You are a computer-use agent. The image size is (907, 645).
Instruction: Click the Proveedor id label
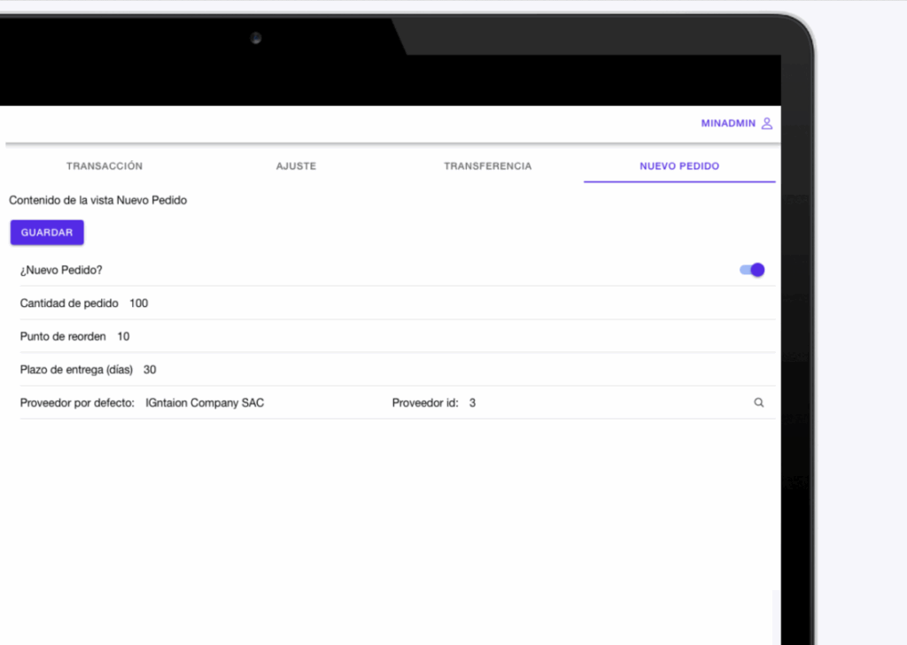(x=425, y=403)
